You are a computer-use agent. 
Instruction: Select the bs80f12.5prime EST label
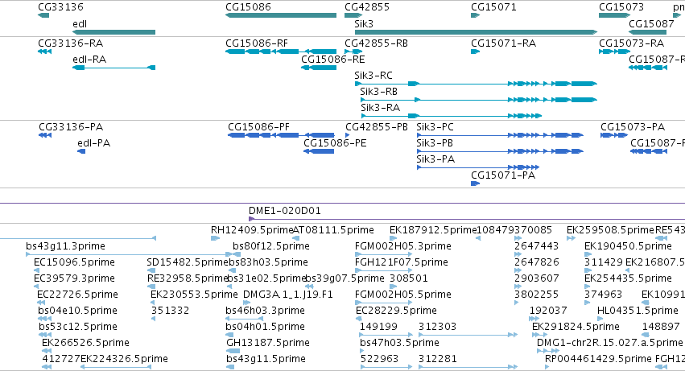270,246
